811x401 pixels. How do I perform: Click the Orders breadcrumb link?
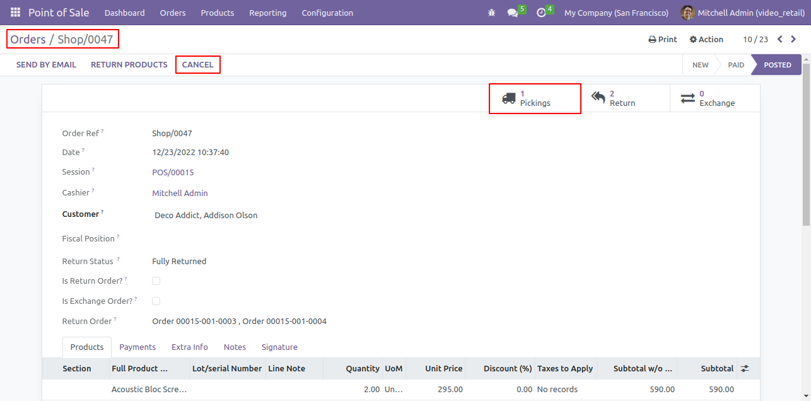pyautogui.click(x=28, y=39)
